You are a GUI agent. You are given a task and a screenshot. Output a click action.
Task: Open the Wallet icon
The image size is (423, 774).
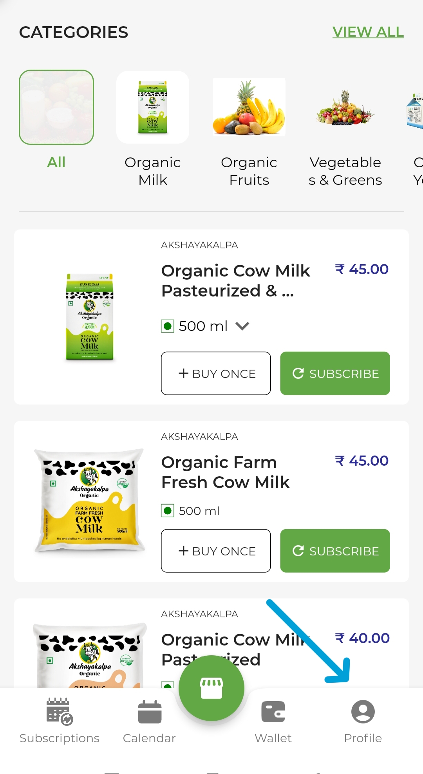coord(273,711)
